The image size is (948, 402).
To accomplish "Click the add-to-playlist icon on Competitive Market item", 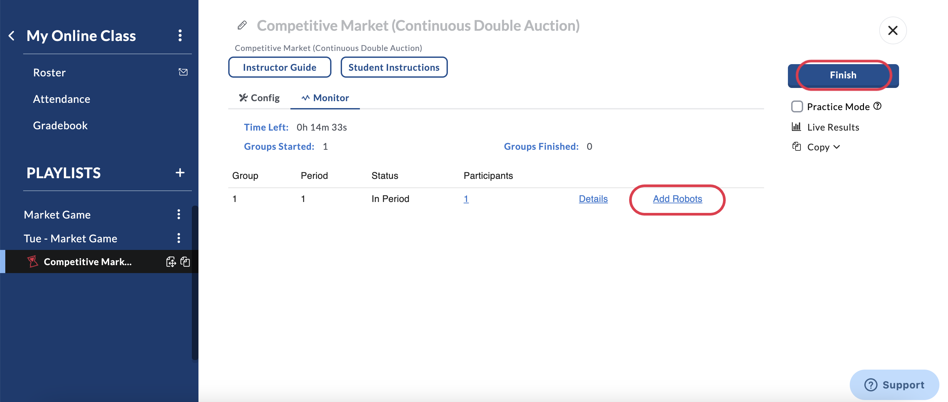I will click(x=171, y=261).
